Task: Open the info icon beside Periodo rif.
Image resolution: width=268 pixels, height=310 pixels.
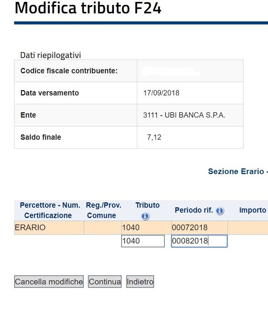Action: [220, 211]
